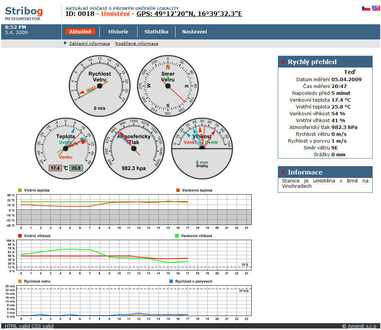
Task: Click the GPS coordinates link in header
Action: pos(189,14)
